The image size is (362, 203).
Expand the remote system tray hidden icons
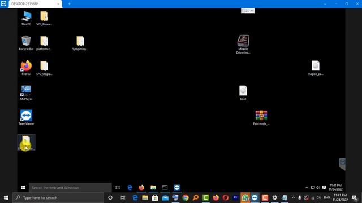pos(307,188)
